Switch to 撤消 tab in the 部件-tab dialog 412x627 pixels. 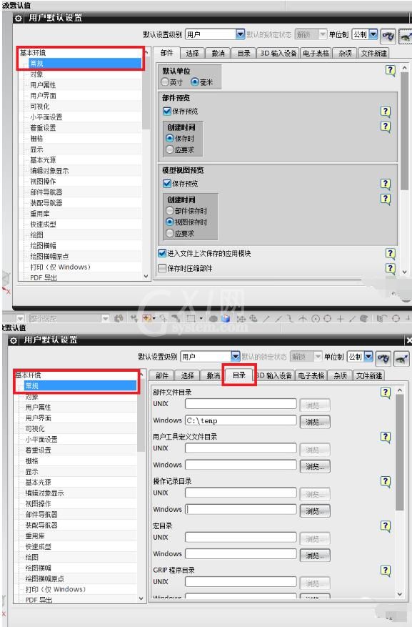pyautogui.click(x=218, y=53)
